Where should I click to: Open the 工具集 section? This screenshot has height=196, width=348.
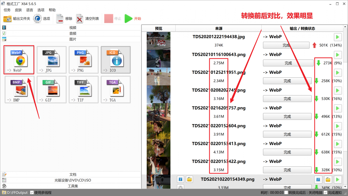point(73,185)
